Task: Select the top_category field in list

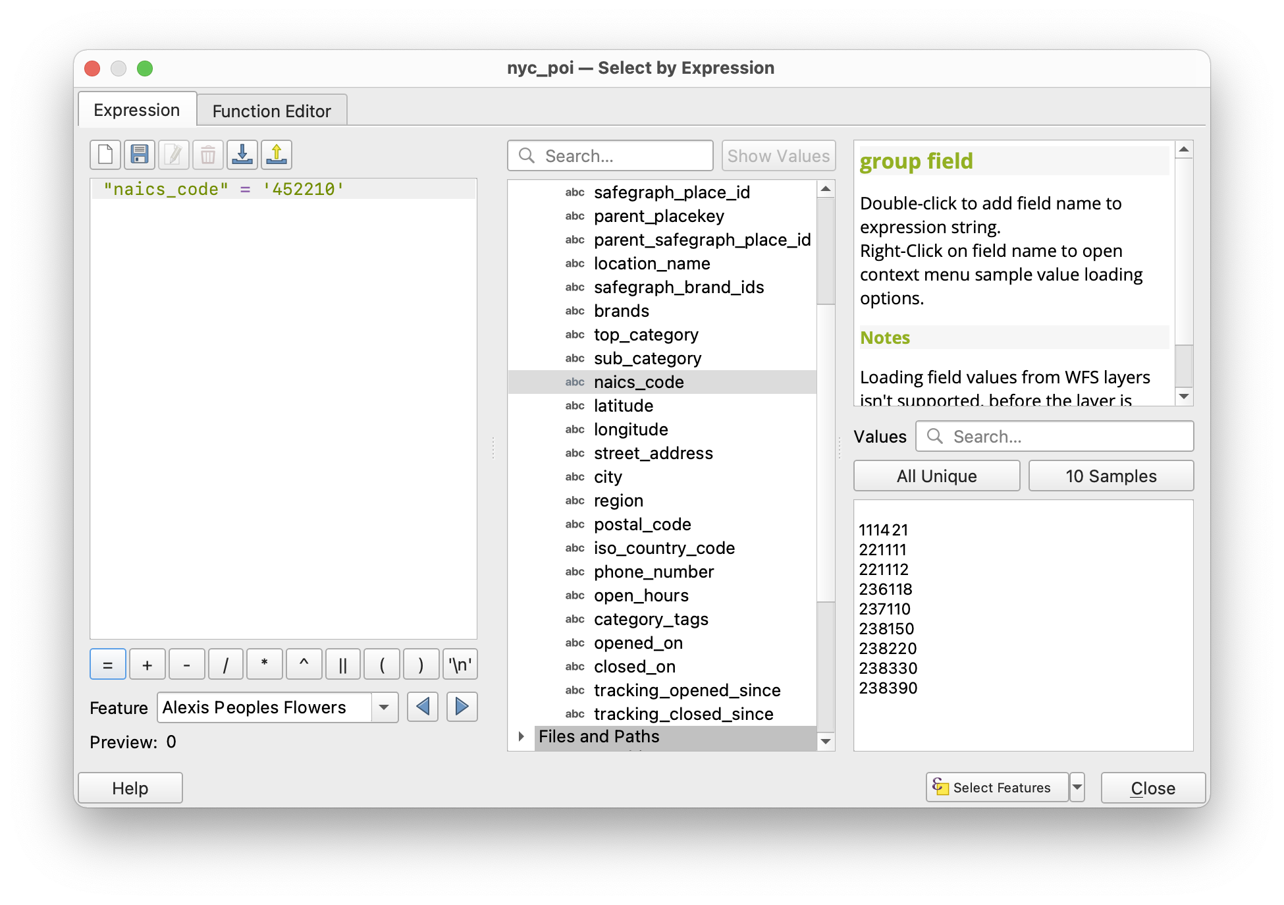Action: pos(645,335)
